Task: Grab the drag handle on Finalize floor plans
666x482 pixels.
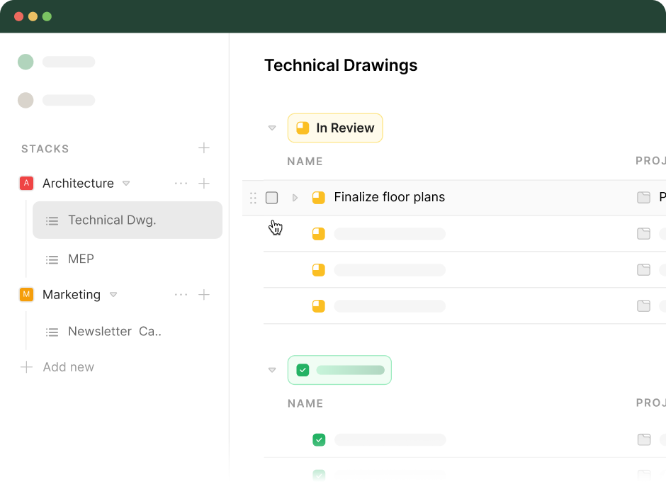Action: point(253,198)
